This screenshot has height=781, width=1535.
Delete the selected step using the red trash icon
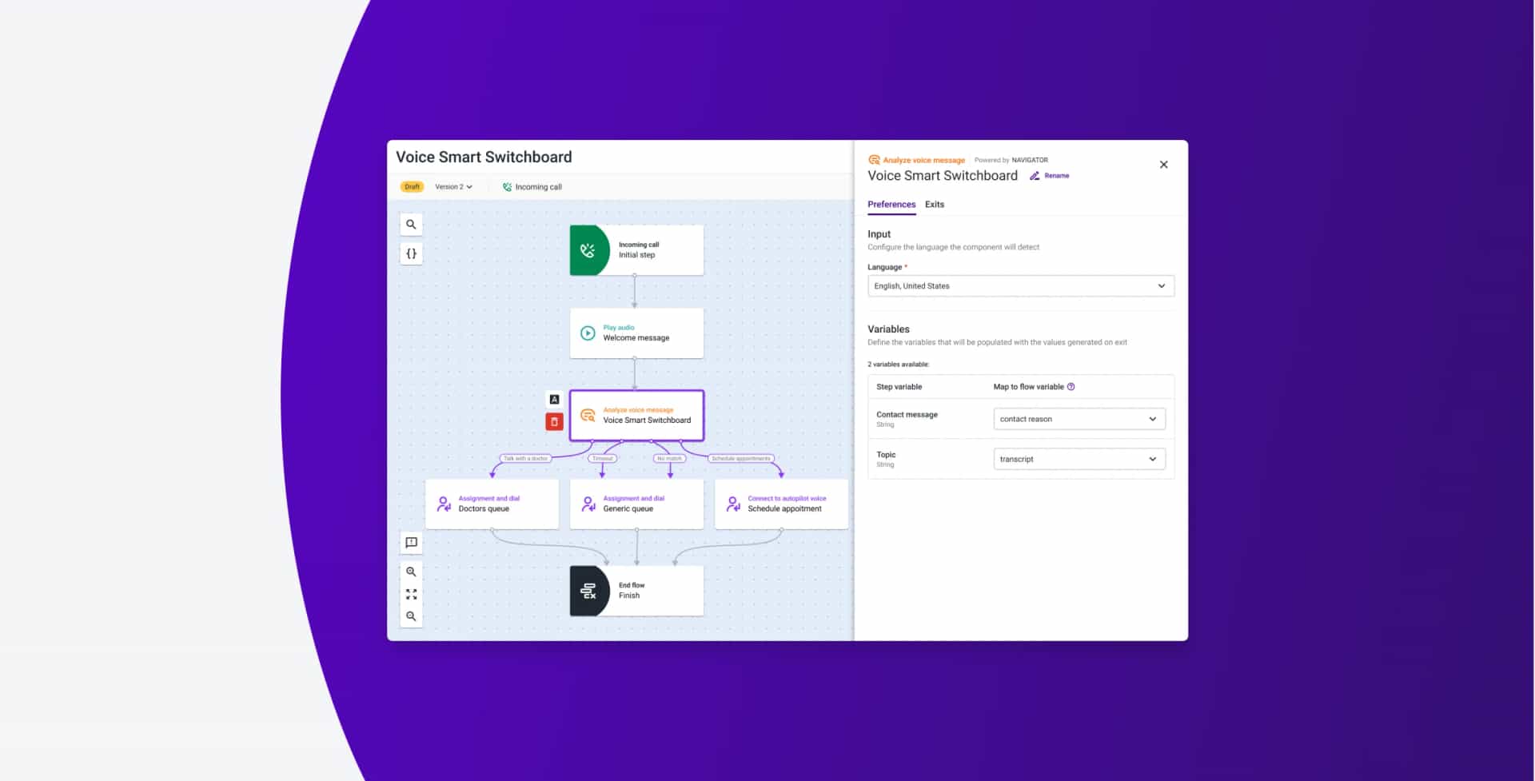tap(554, 421)
